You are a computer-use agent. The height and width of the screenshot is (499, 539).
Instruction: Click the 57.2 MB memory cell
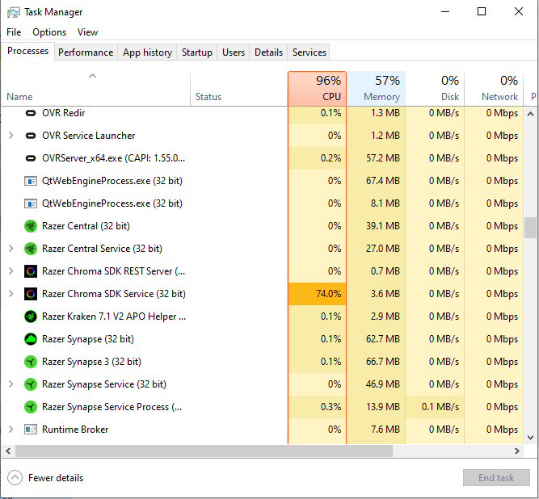coord(376,158)
